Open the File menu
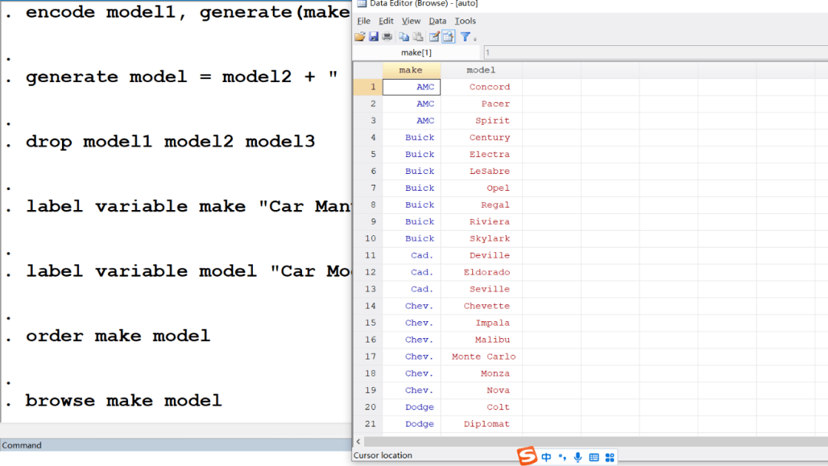The height and width of the screenshot is (466, 828). click(363, 21)
